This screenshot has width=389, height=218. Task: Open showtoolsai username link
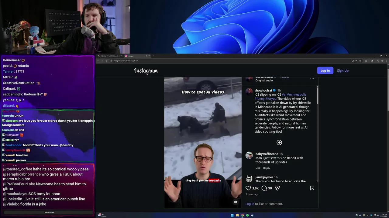(263, 91)
